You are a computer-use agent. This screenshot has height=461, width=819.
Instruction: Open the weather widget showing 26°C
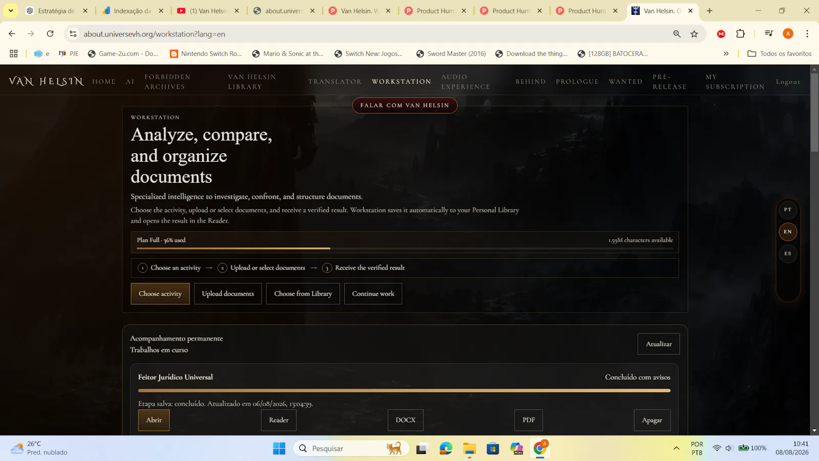40,448
